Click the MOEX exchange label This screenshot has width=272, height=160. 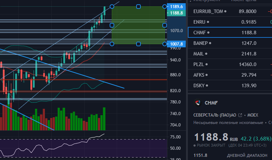pos(253,115)
